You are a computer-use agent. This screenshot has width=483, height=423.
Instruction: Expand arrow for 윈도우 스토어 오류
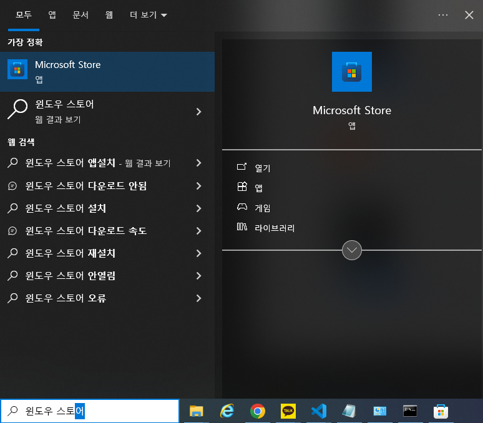click(198, 298)
